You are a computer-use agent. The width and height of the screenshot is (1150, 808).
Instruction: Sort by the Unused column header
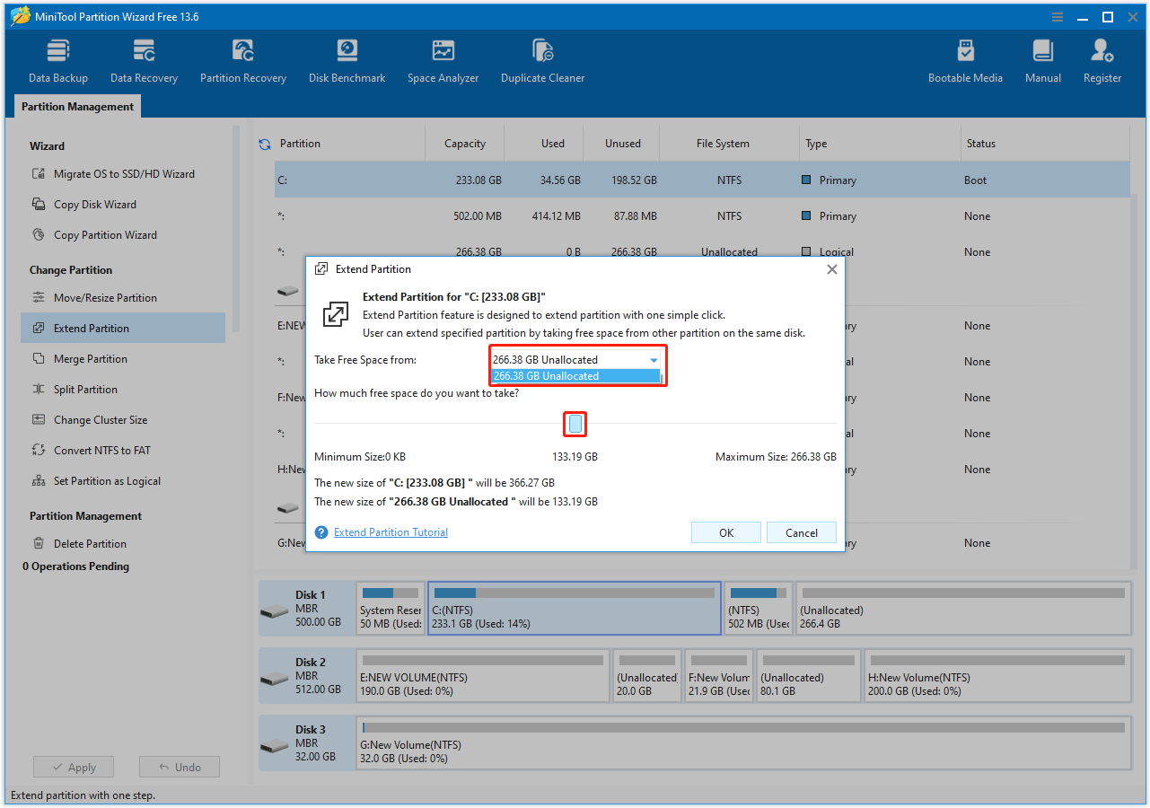[623, 144]
